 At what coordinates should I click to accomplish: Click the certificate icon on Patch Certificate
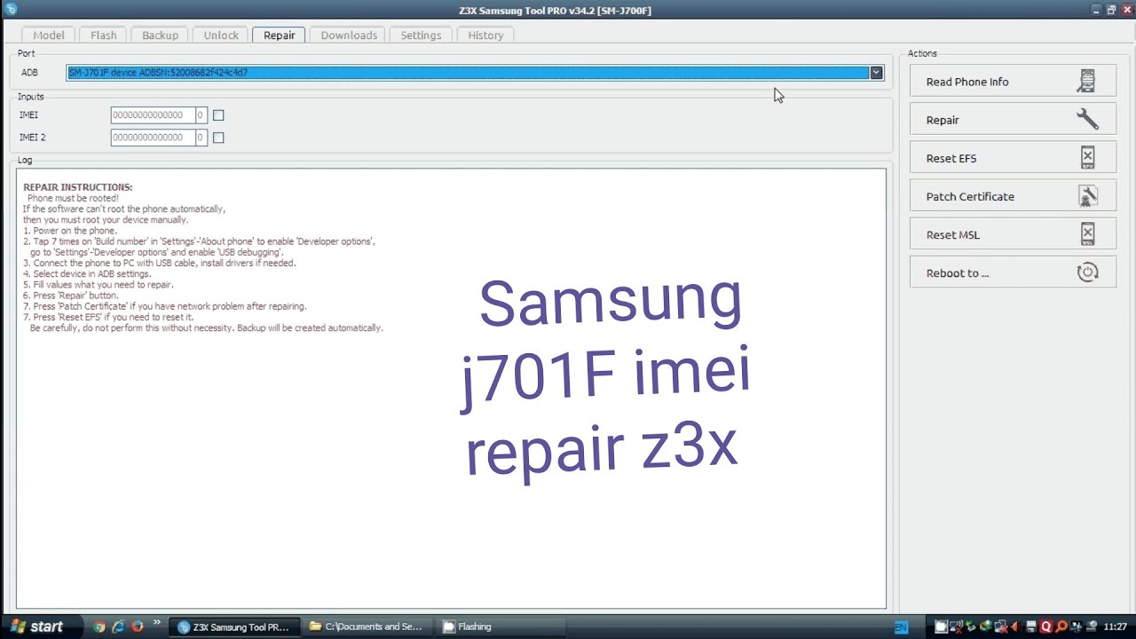pos(1087,196)
